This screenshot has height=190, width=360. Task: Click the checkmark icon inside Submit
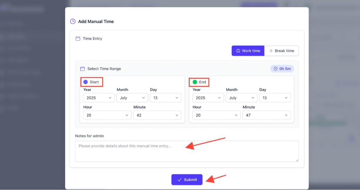[179, 179]
